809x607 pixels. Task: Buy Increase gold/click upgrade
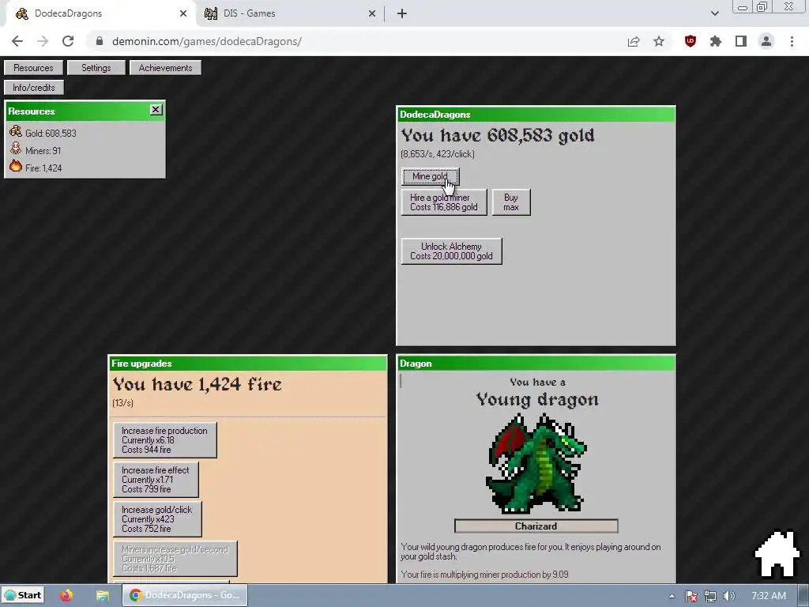tap(157, 518)
